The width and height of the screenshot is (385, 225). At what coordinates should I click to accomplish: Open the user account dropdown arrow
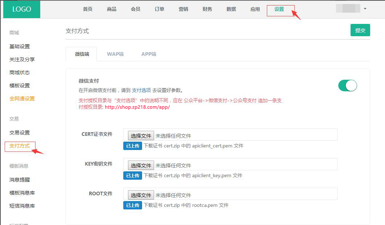coord(365,9)
